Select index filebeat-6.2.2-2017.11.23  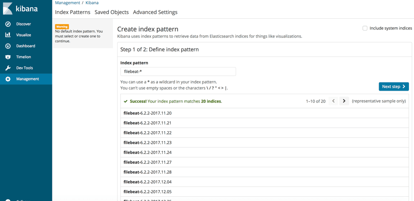click(x=264, y=143)
